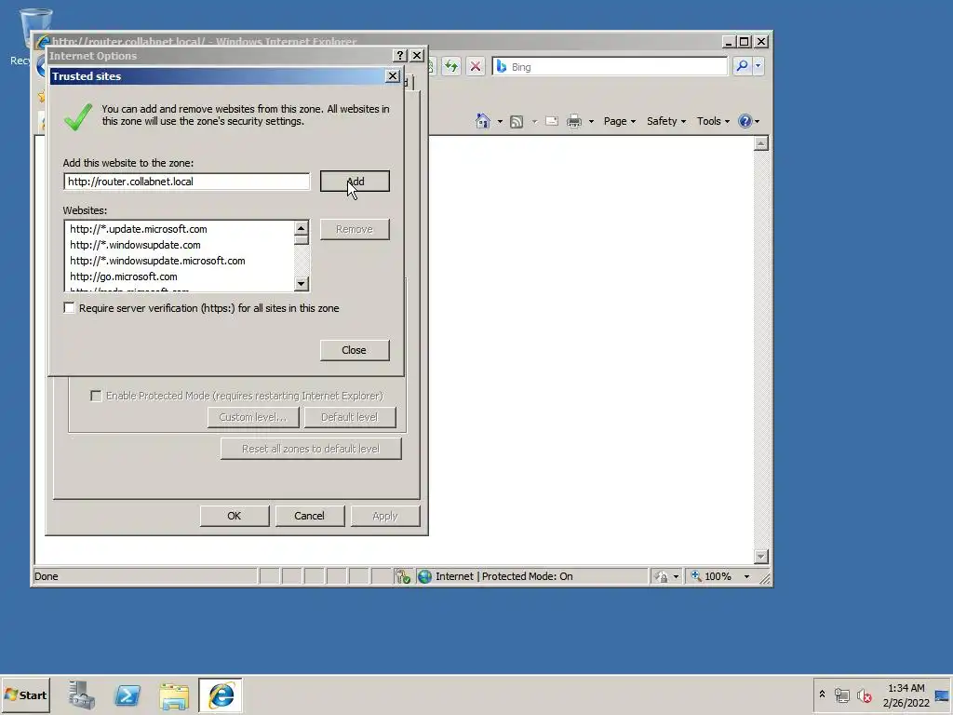Click the status bar add-ons manager icon
The height and width of the screenshot is (715, 953).
pyautogui.click(x=402, y=576)
